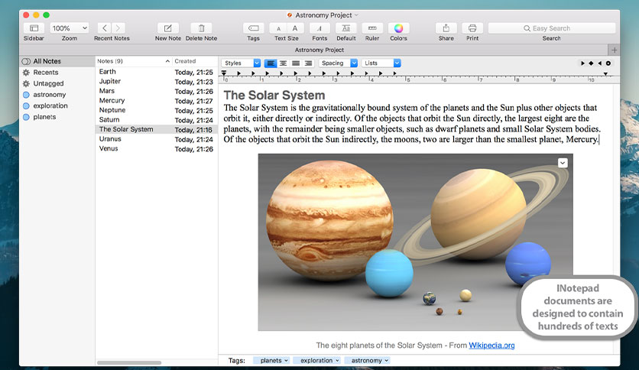Select the left tab stop marker type

click(582, 63)
